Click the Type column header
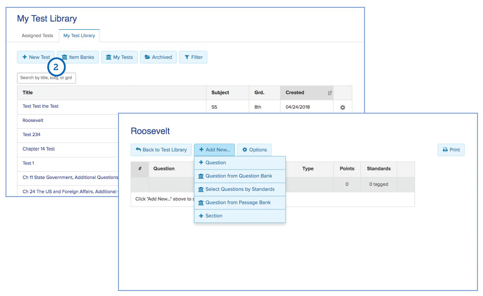 pyautogui.click(x=308, y=169)
